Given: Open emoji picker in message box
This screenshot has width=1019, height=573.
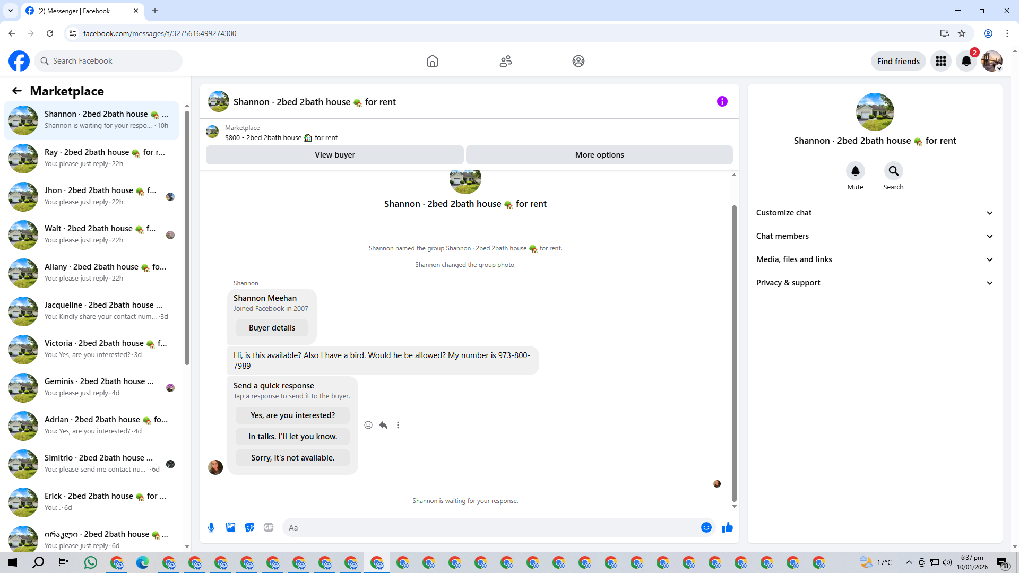Looking at the screenshot, I should pos(706,527).
